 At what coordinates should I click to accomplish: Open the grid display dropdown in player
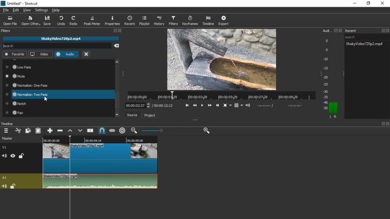pos(241,105)
